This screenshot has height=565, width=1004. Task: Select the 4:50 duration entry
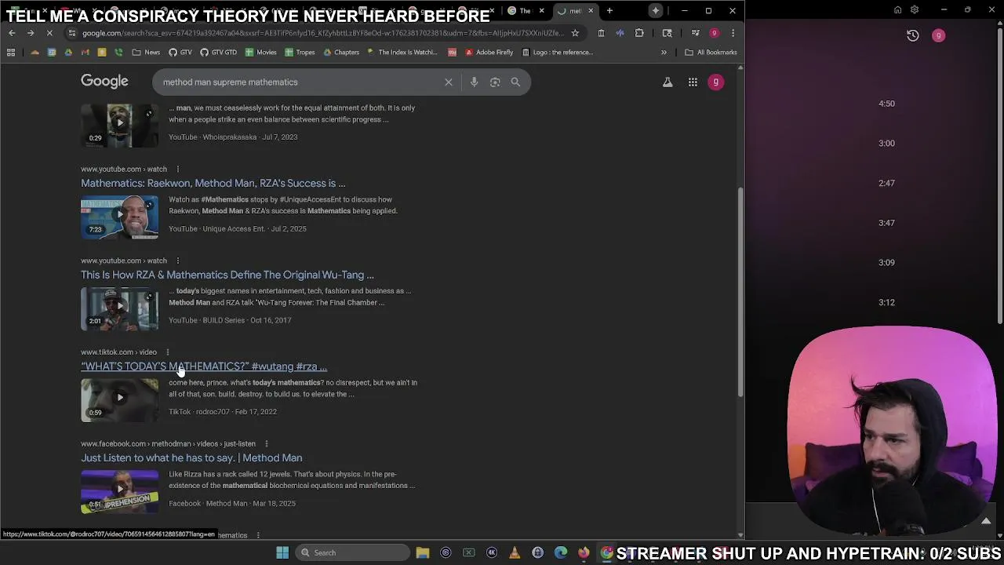point(886,104)
